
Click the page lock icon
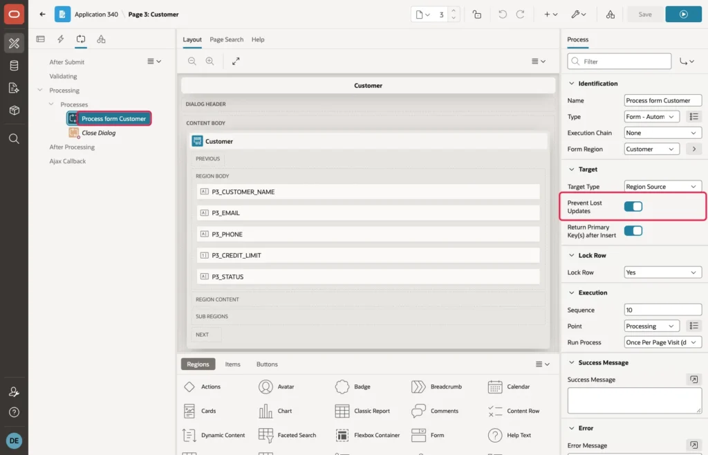[477, 15]
